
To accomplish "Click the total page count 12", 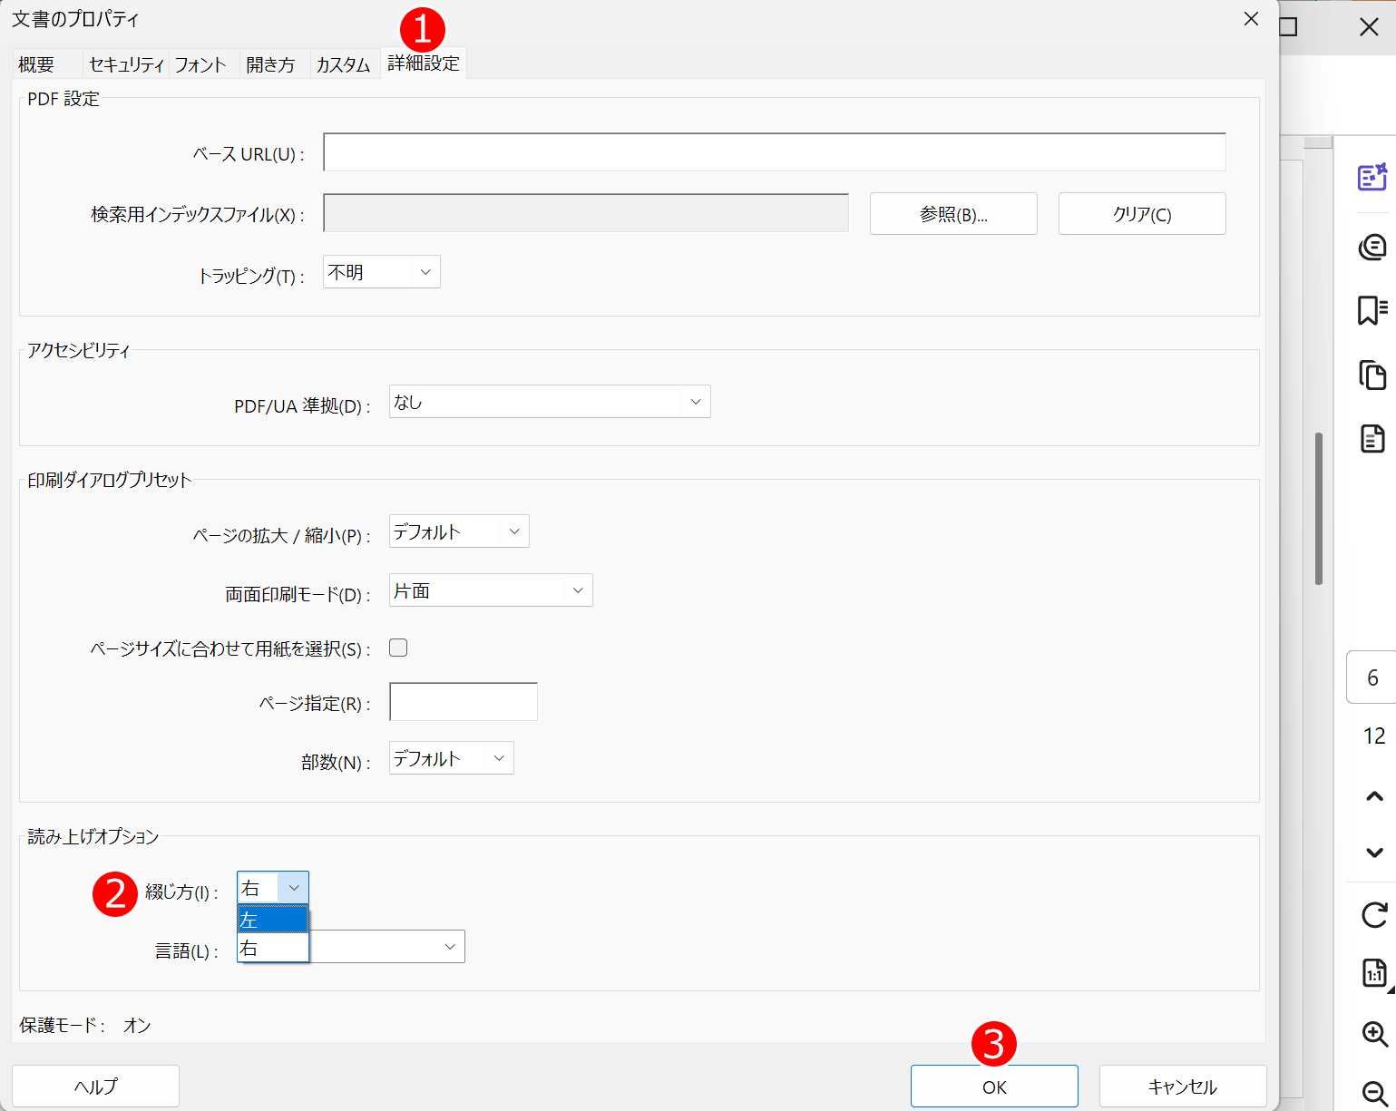I will coord(1374,736).
